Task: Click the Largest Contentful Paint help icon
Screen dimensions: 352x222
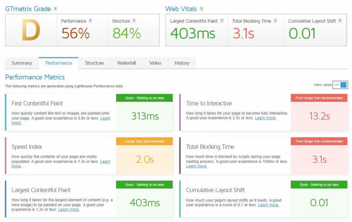Action: (x=222, y=21)
